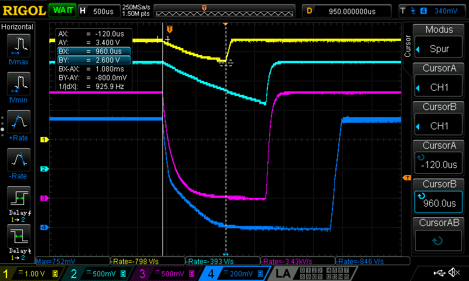Click the 250MSa/s sample rate readout

pos(136,8)
